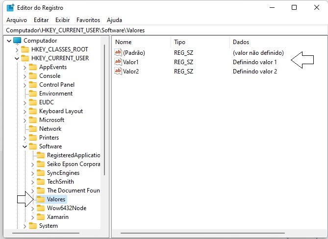The height and width of the screenshot is (239, 328).
Task: Click the (Padrão) default value icon
Action: (118, 53)
